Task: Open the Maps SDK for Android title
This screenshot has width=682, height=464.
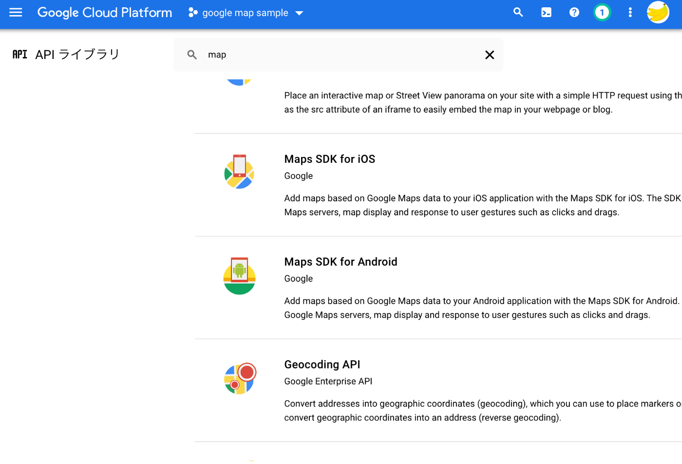Action: (341, 262)
